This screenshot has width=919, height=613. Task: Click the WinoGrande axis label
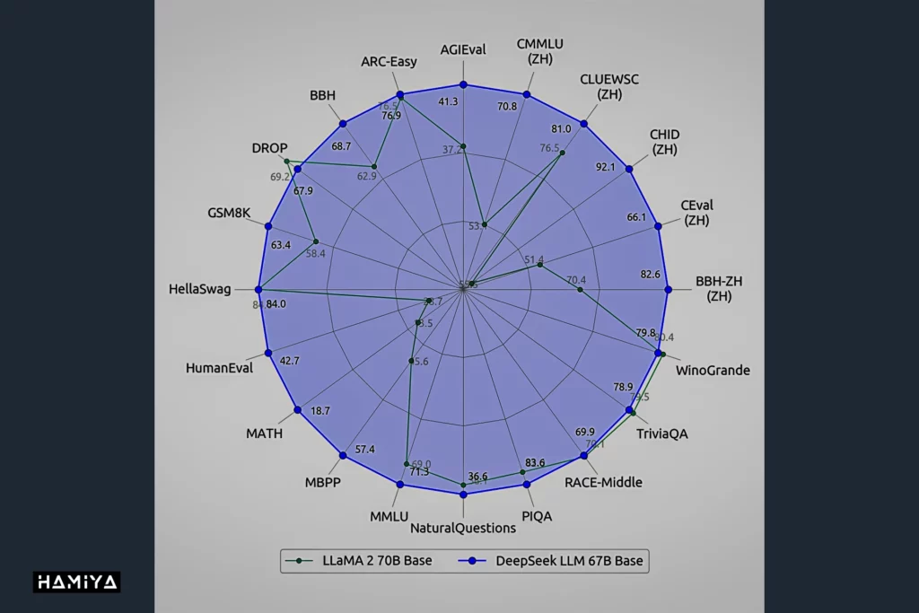click(713, 371)
